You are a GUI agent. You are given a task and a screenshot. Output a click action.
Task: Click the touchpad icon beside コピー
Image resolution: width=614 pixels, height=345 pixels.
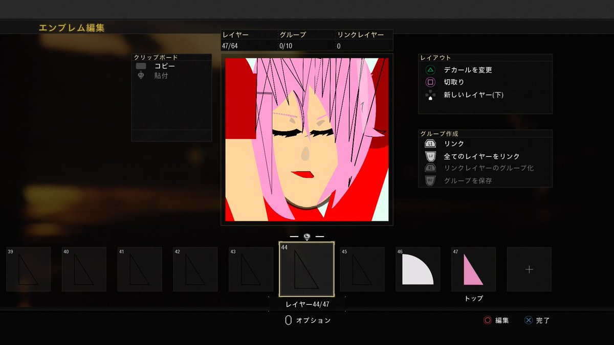click(141, 66)
